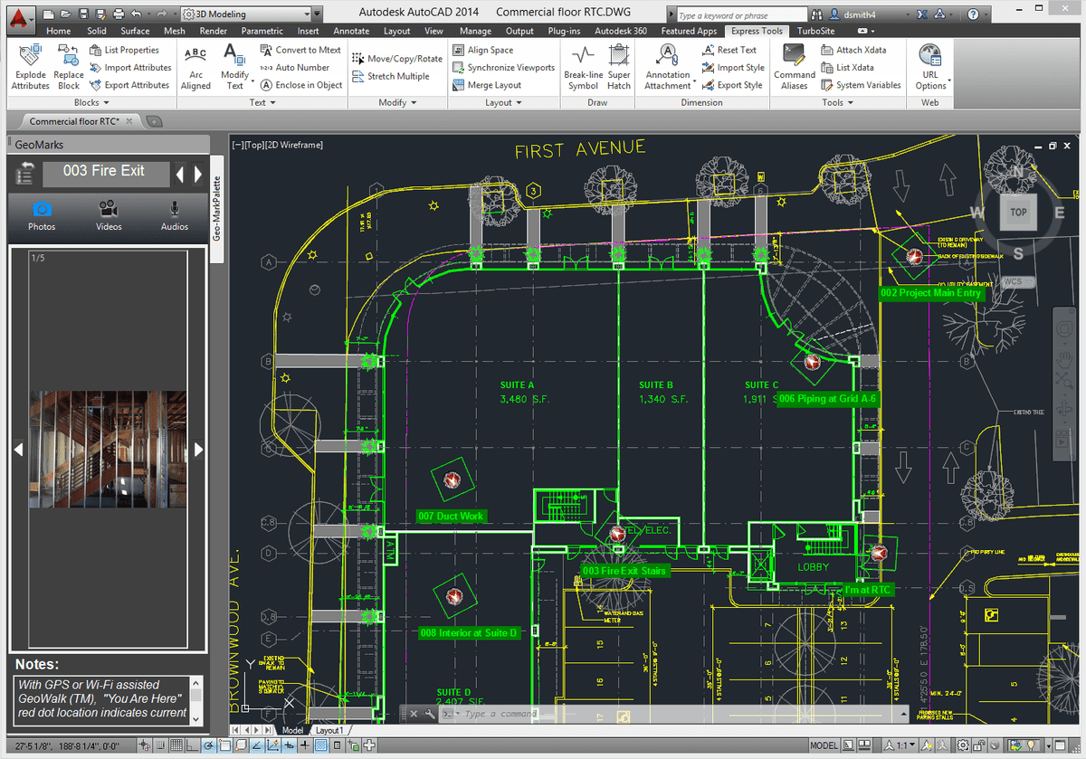Click TOP on the ViewCube
Screen dimensions: 1086x759
pos(1017,212)
